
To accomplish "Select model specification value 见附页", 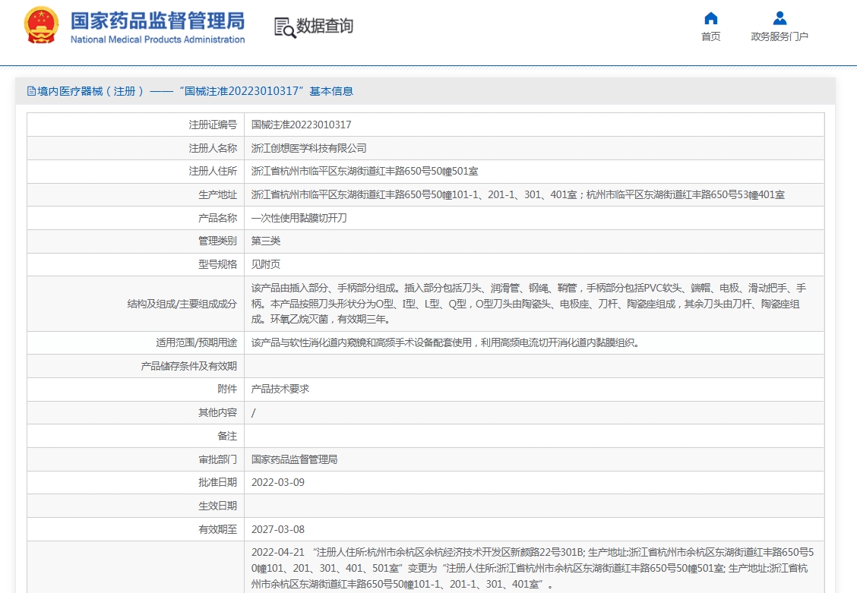I will [266, 264].
